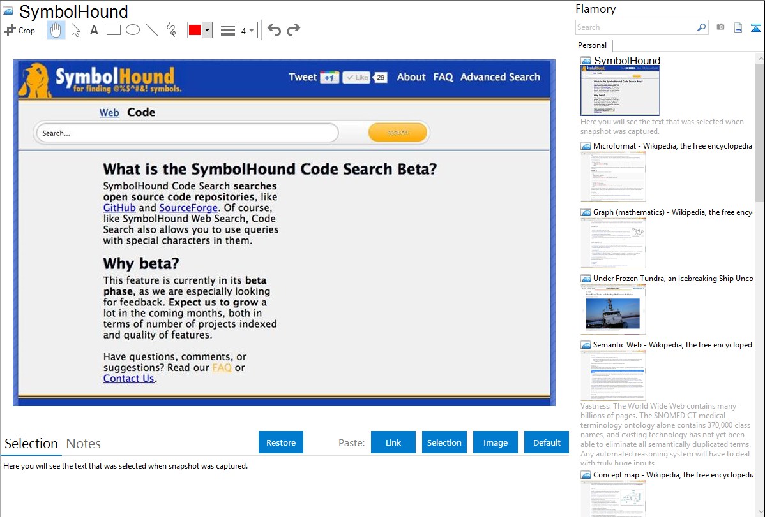Click the Tweet link in page header

pos(303,77)
